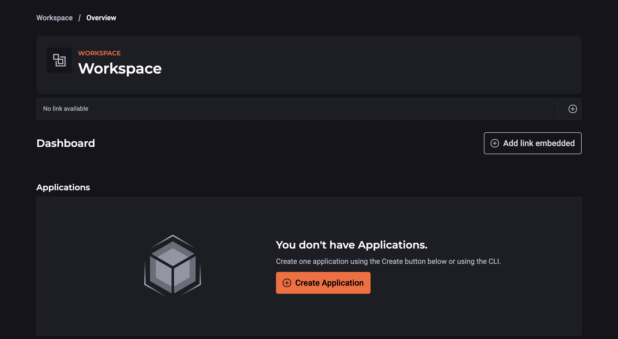618x339 pixels.
Task: Click the breadcrumb slash separator
Action: 80,18
